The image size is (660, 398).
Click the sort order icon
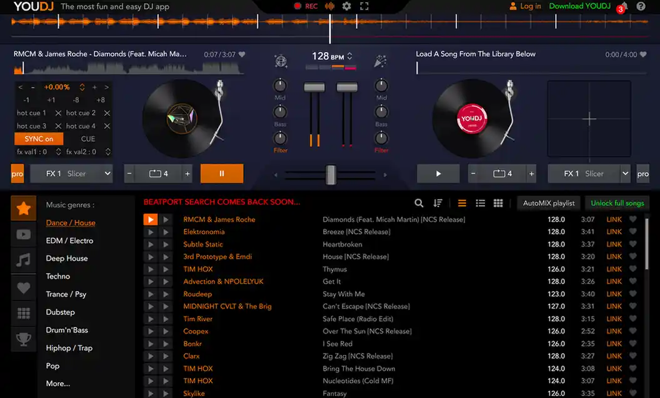pos(437,203)
